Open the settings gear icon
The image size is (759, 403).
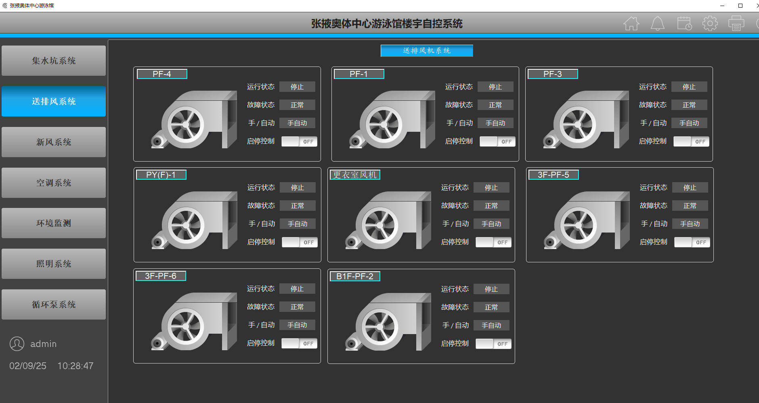pyautogui.click(x=710, y=23)
